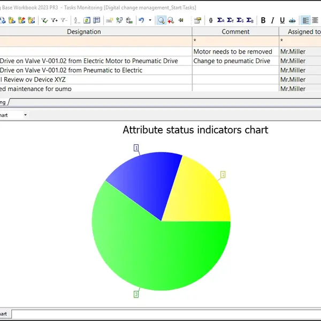Toggle strikethrough formatting
Image resolution: width=321 pixels, height=321 pixels.
pyautogui.click(x=292, y=20)
